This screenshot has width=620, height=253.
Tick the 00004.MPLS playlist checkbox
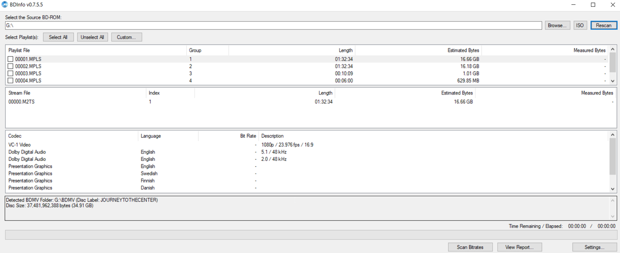10,81
